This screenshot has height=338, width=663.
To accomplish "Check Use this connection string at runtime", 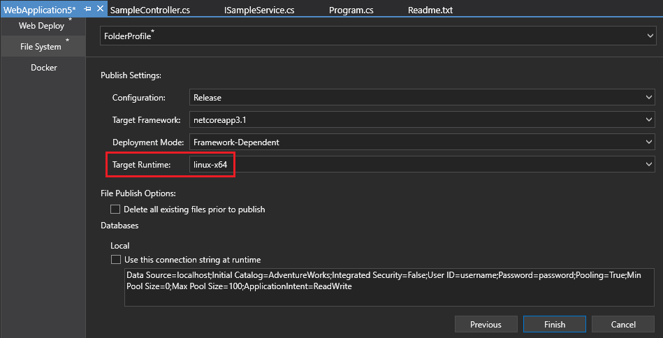I will pyautogui.click(x=115, y=260).
